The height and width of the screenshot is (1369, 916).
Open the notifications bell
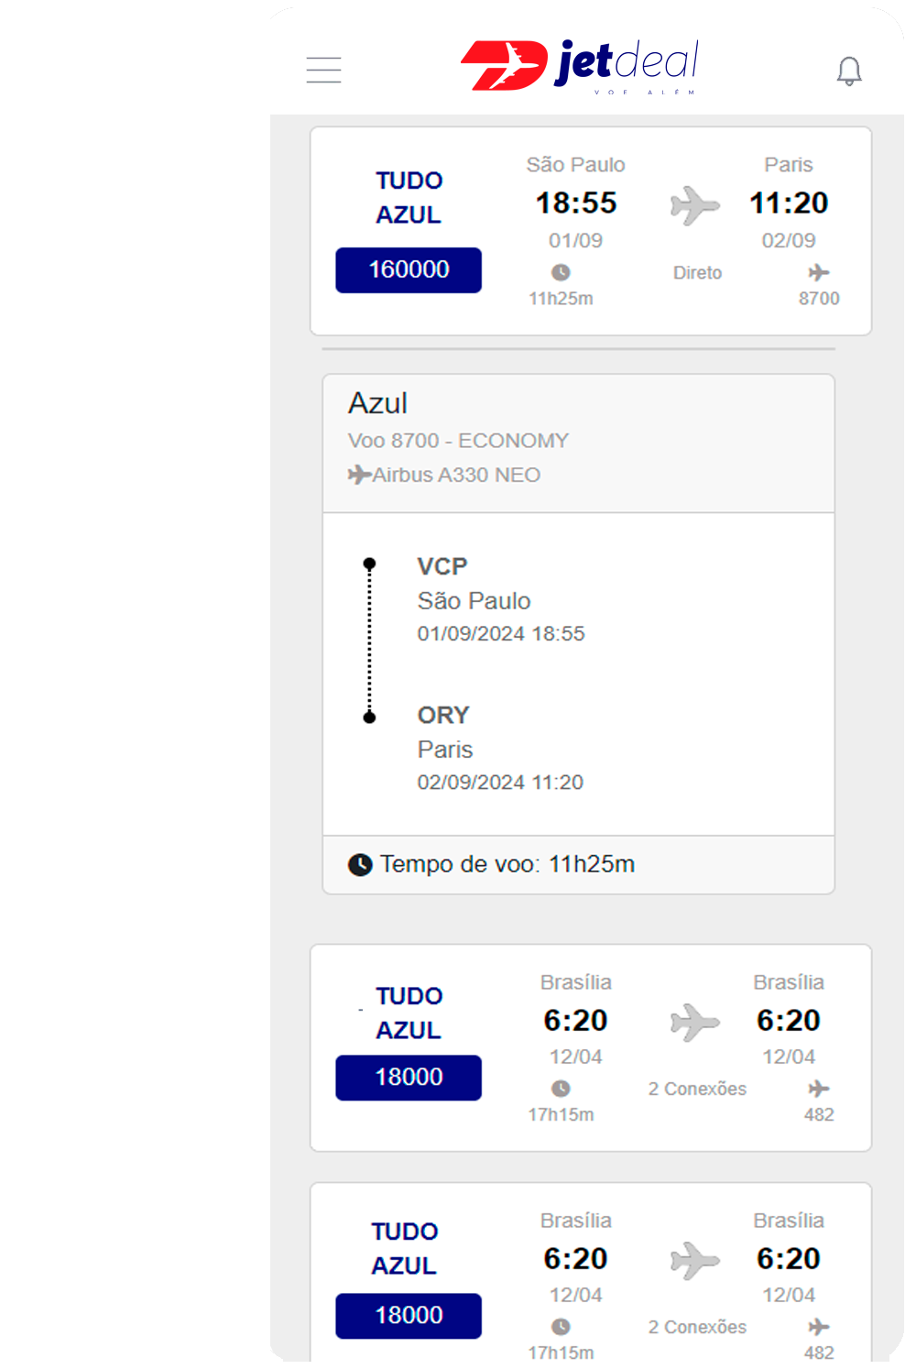pos(849,71)
